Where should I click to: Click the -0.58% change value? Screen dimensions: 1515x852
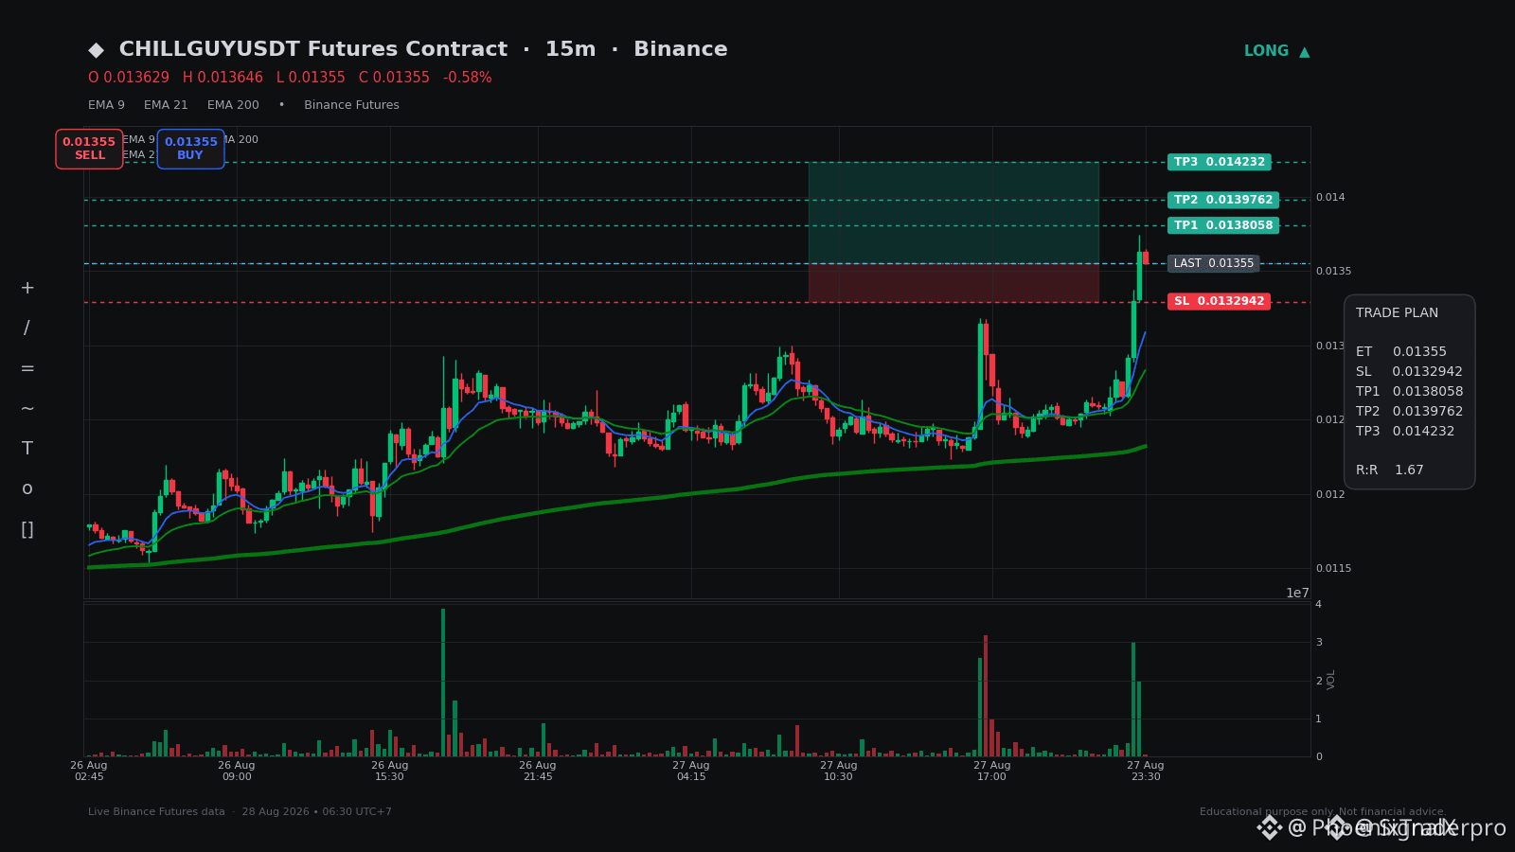coord(468,78)
